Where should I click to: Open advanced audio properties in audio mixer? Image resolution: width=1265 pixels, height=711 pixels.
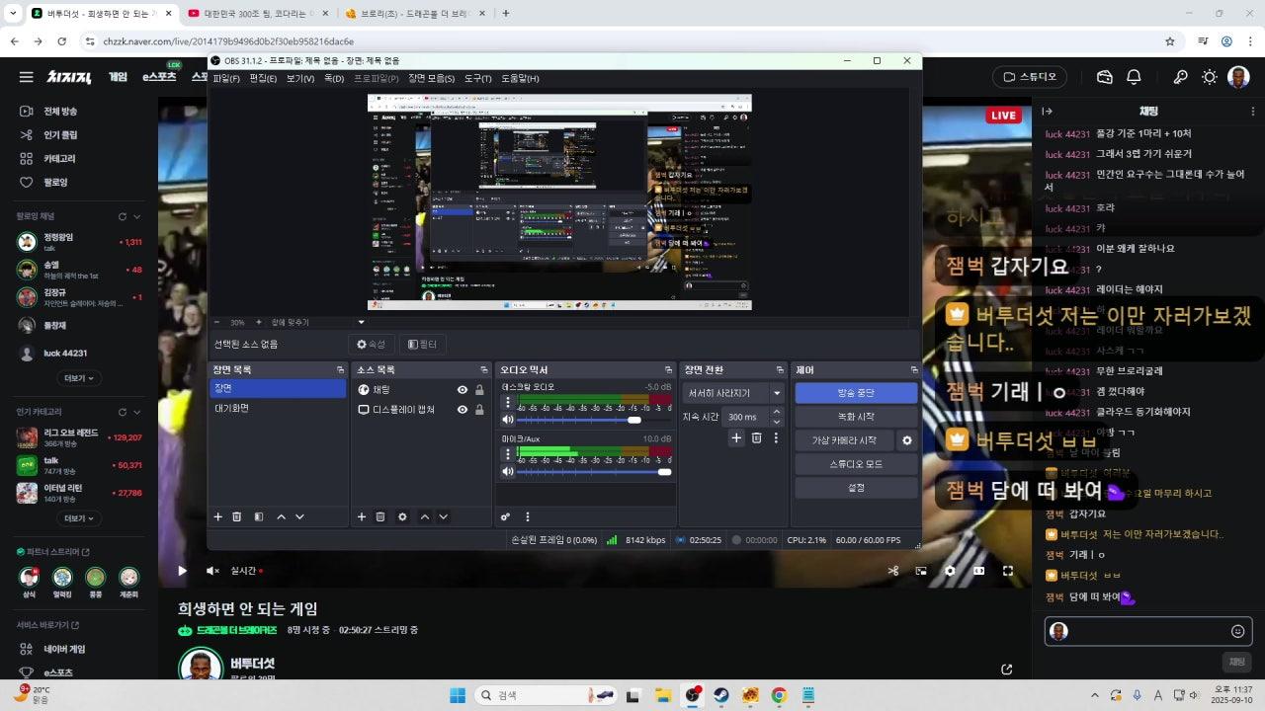[x=505, y=516]
